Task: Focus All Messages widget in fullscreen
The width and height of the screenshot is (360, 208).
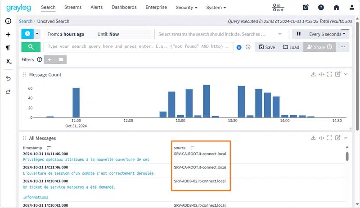Action: (x=329, y=138)
